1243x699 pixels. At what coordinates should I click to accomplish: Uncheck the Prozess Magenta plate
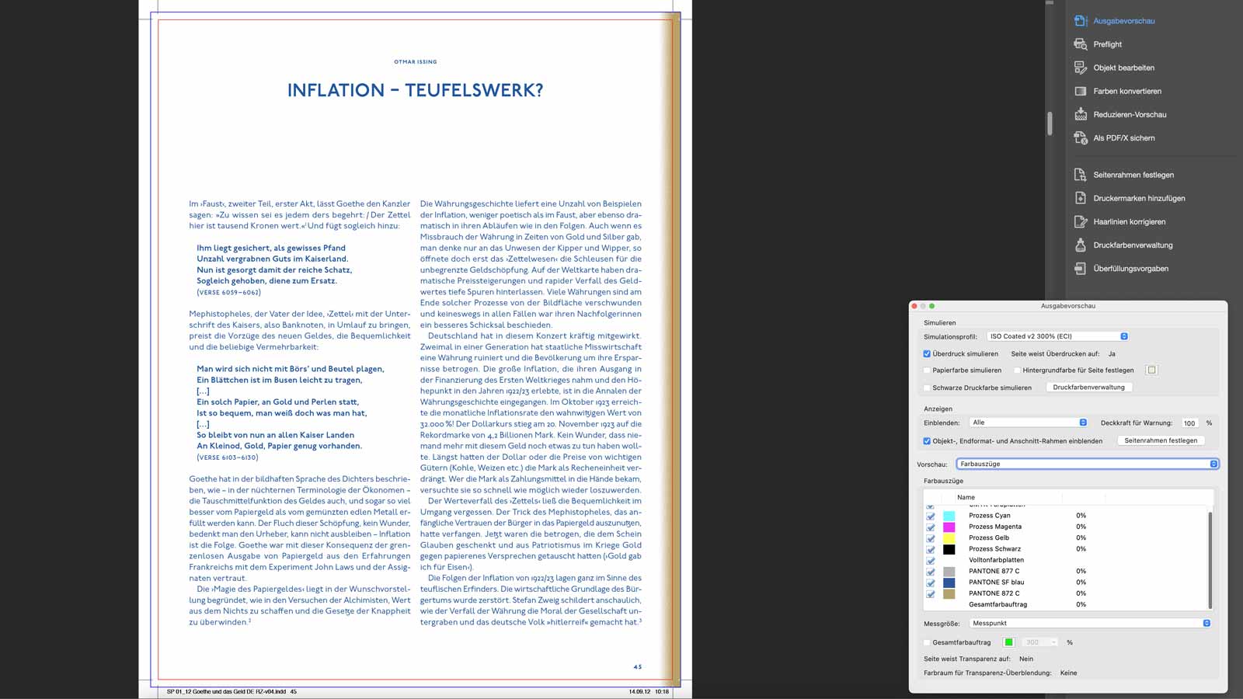931,527
